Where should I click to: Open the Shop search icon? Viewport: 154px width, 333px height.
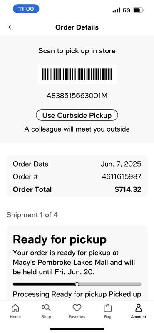[46, 308]
